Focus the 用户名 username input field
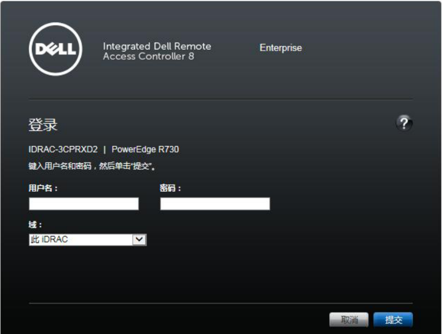 point(84,204)
